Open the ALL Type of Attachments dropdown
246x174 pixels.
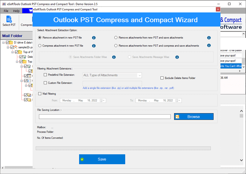140,75
